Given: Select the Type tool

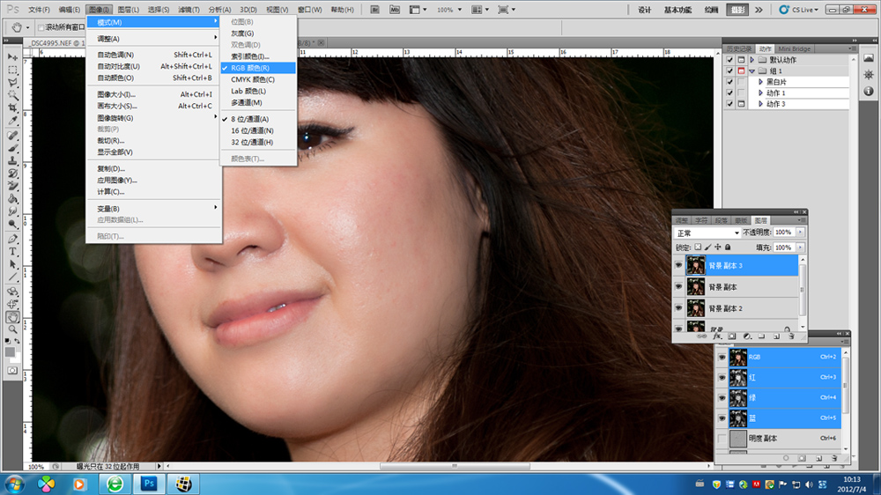Looking at the screenshot, I should coord(13,251).
